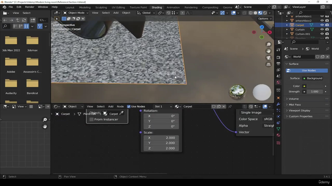Expand the Mist Pass panel

tap(294, 105)
